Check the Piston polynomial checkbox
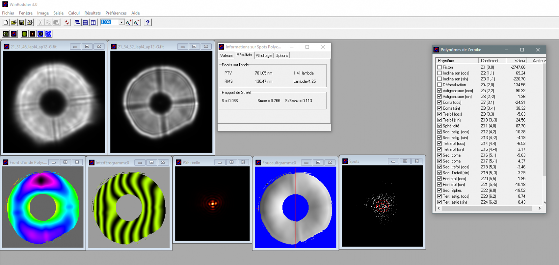This screenshot has height=265, width=559. pyautogui.click(x=440, y=67)
